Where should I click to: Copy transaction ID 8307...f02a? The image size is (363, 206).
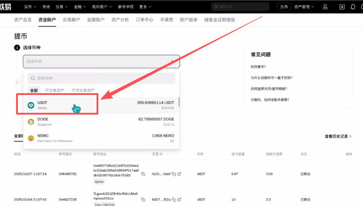[174, 199]
